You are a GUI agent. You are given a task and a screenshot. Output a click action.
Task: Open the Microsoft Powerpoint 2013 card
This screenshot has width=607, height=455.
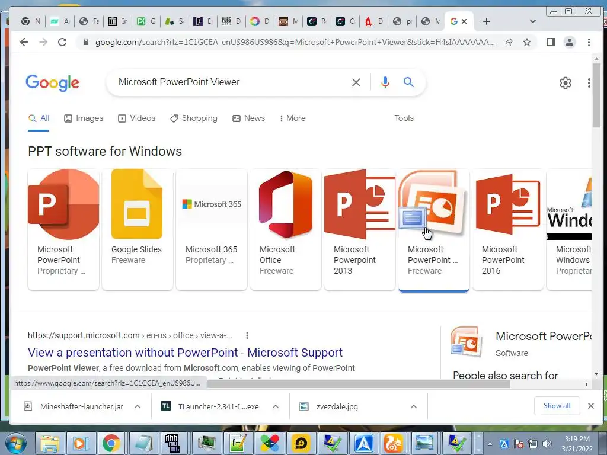coord(360,229)
